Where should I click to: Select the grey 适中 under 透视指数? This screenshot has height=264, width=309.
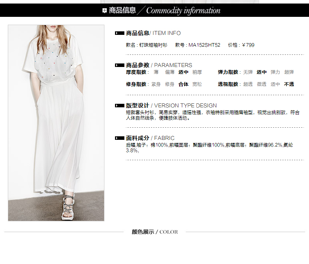point(275,84)
